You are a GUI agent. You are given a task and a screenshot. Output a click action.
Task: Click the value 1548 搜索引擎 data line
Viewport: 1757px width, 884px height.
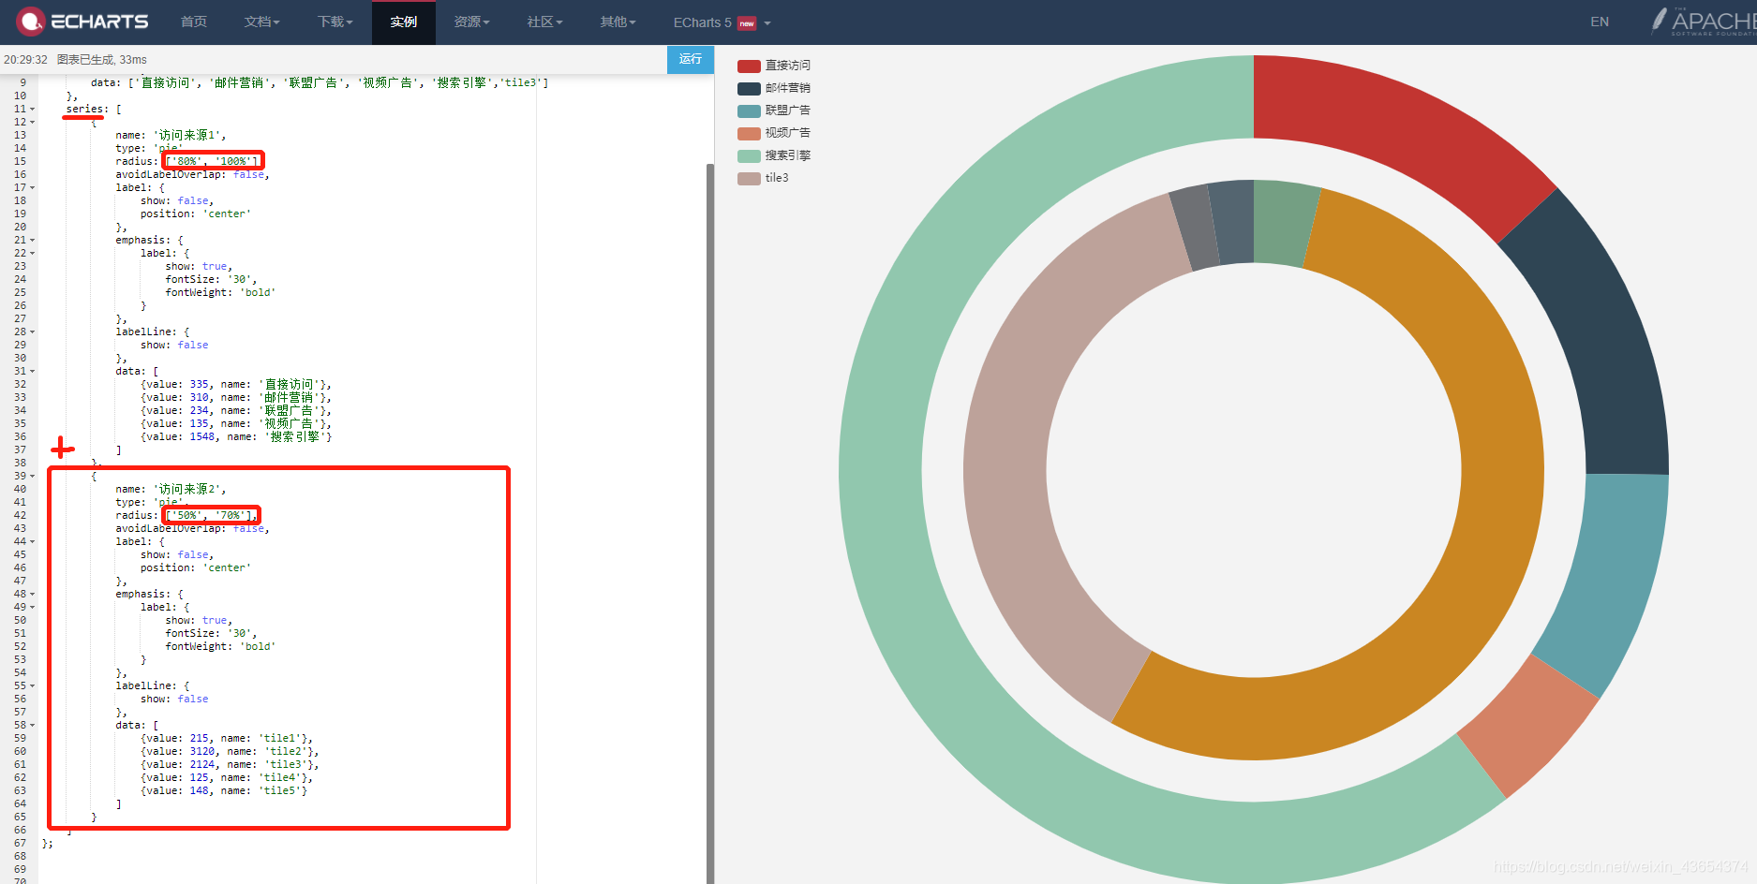[x=236, y=436]
